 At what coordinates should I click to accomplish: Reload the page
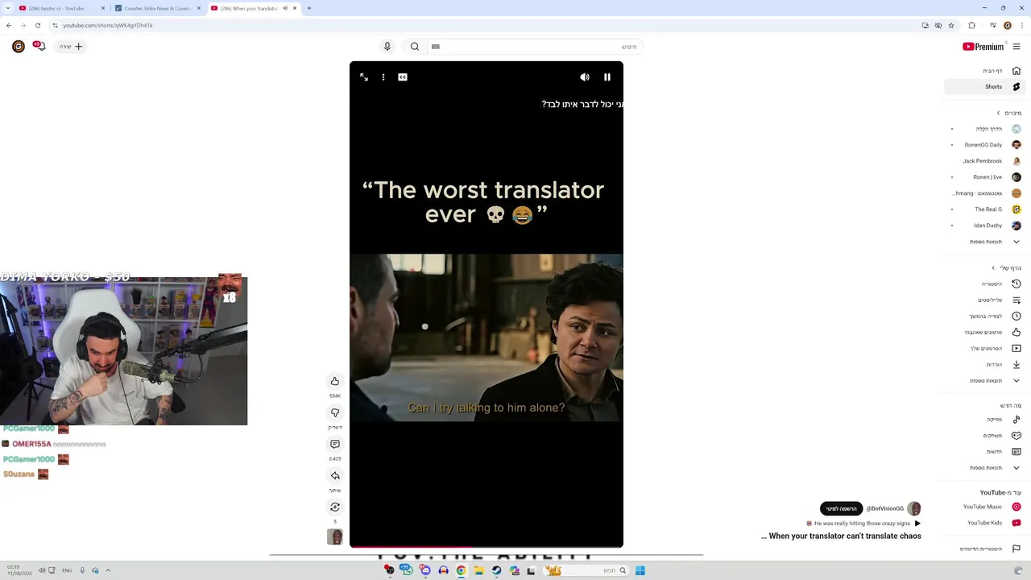[x=37, y=25]
